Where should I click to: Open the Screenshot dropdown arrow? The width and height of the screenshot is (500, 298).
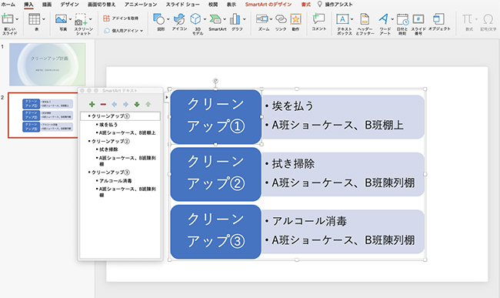pyautogui.click(x=91, y=19)
